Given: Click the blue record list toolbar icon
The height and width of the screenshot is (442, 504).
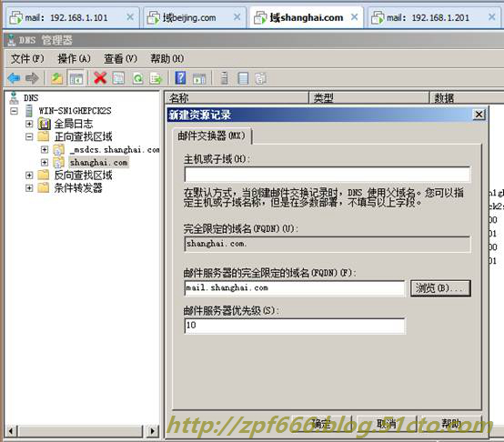Looking at the screenshot, I should (x=243, y=78).
